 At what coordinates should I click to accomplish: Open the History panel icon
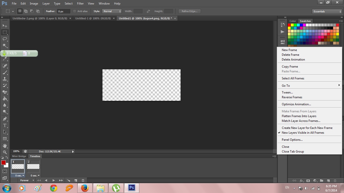(x=283, y=25)
